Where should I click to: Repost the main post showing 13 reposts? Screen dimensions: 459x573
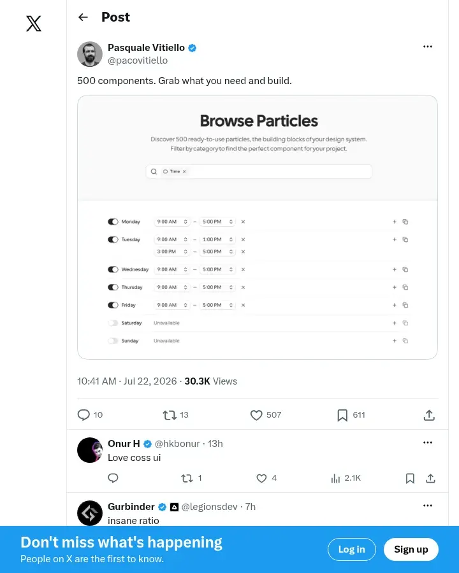pos(170,415)
